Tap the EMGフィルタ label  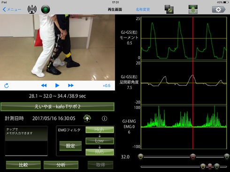(69, 130)
